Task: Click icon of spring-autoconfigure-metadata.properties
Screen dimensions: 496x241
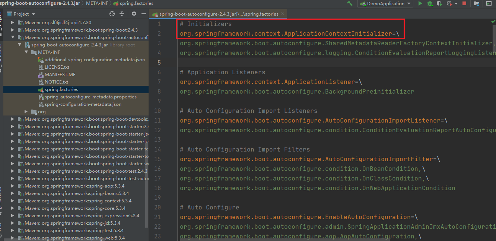Action: (41, 97)
